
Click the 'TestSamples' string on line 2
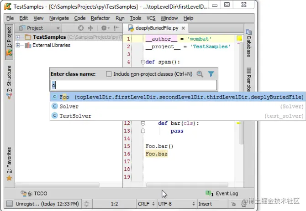tap(211, 46)
